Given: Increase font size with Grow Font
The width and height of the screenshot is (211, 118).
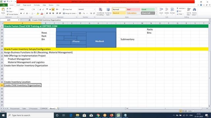Looking at the screenshot, I should click(x=40, y=10).
